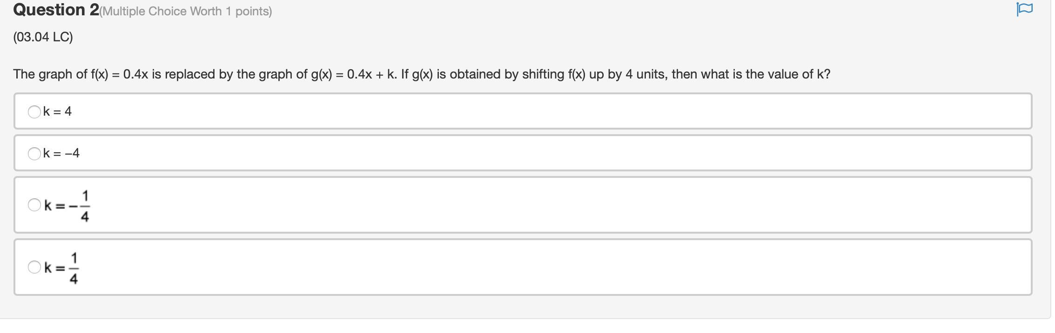This screenshot has height=333, width=1055.
Task: Click 'If g(x) is obtained' phrase
Action: pos(450,74)
